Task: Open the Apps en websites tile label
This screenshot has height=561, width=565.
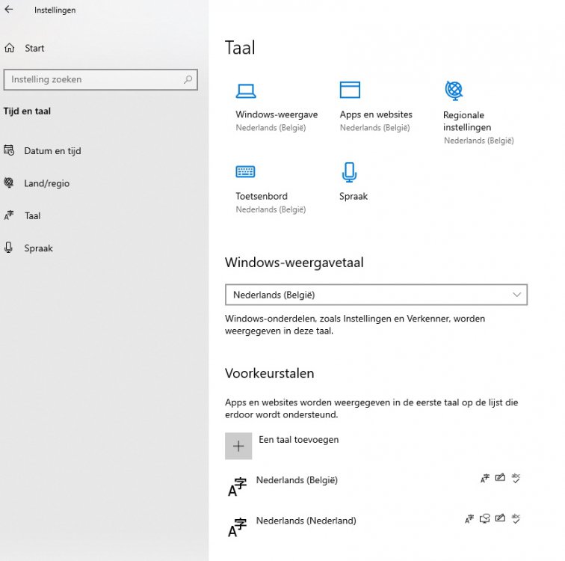Action: pyautogui.click(x=376, y=114)
